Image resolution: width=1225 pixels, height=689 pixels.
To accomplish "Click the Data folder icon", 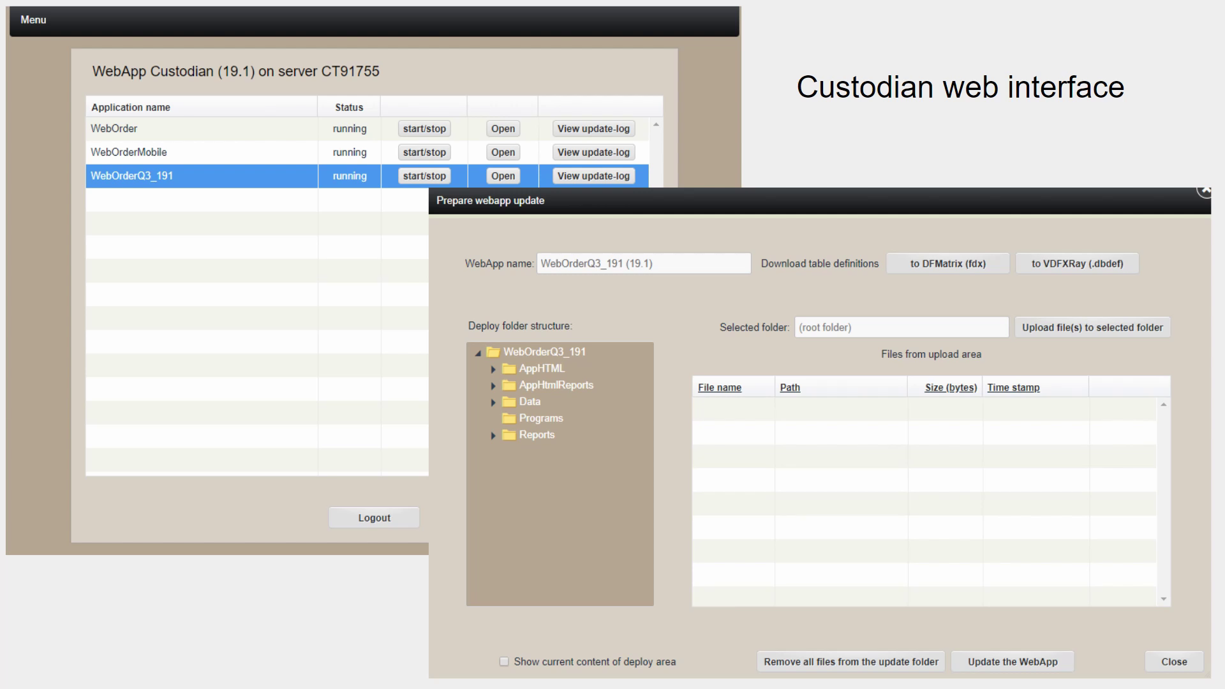I will coord(509,402).
